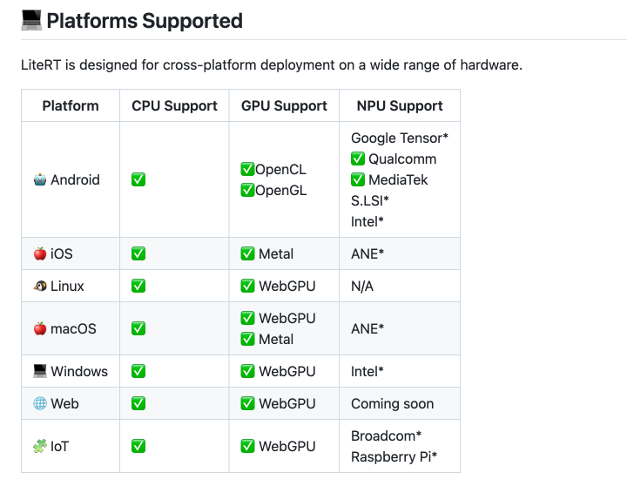Click the laptop icon next to Windows
Screen dimensions: 627x486
click(x=39, y=372)
